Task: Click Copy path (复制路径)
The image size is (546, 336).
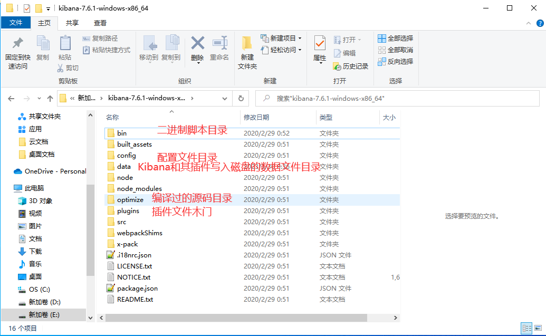Action: 100,39
